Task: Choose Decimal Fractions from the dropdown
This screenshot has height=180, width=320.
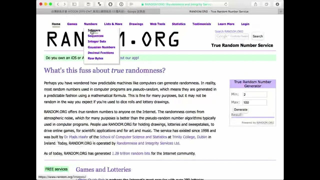Action: pyautogui.click(x=101, y=53)
